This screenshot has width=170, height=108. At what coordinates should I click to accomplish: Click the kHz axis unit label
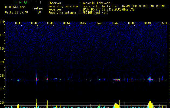pyautogui.click(x=2, y=22)
